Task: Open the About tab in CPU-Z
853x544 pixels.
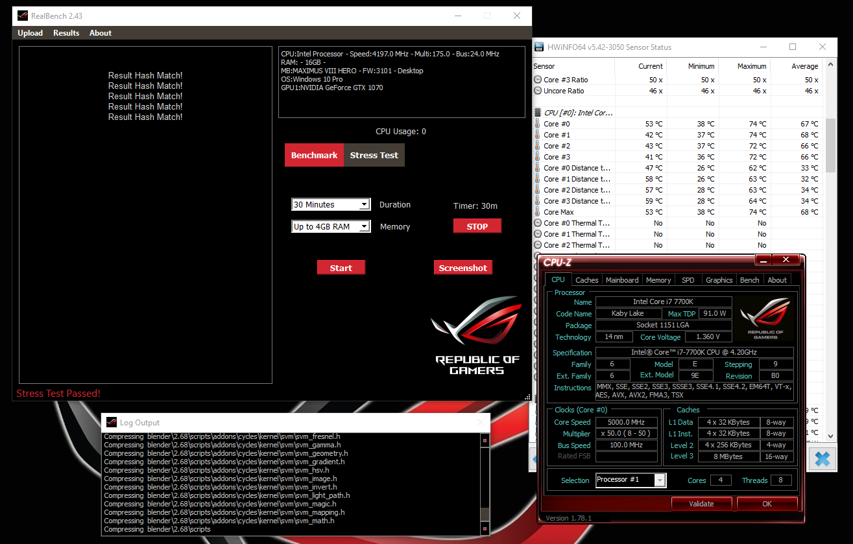Action: (x=777, y=280)
